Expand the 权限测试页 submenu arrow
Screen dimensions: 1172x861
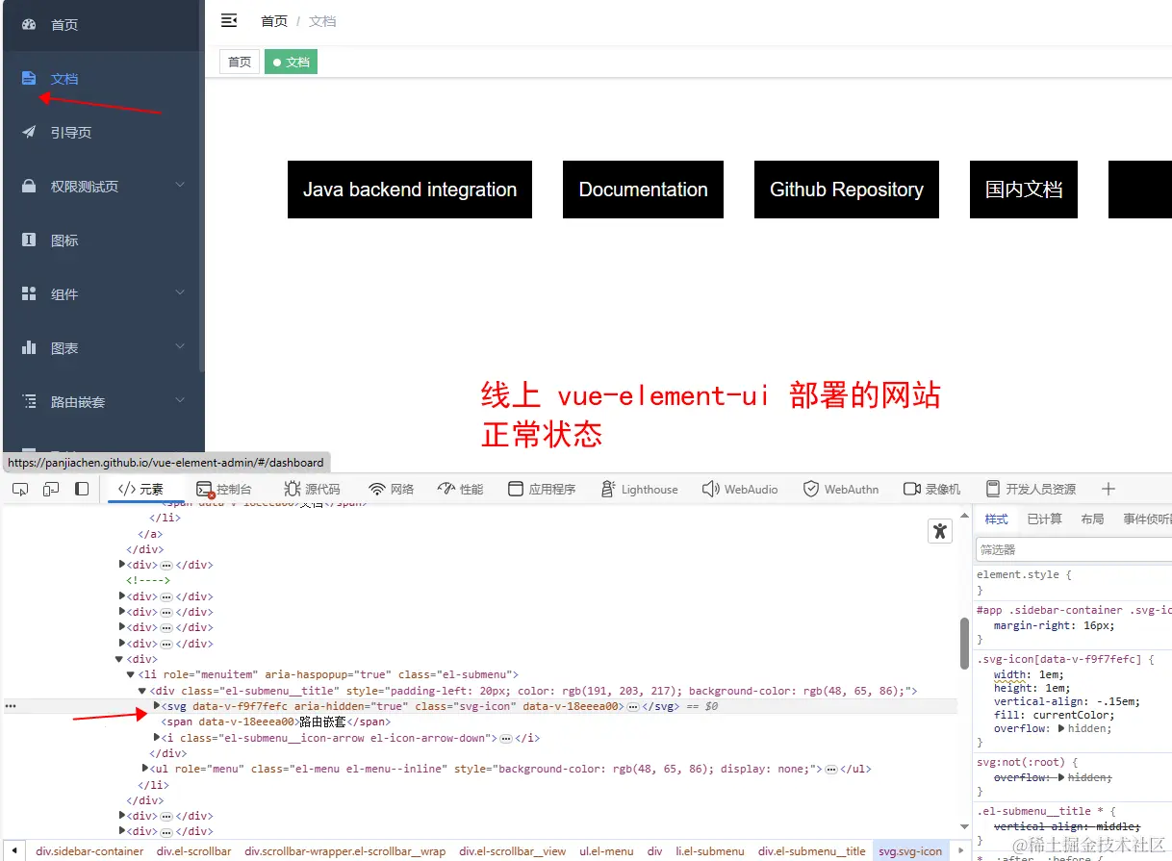point(180,185)
